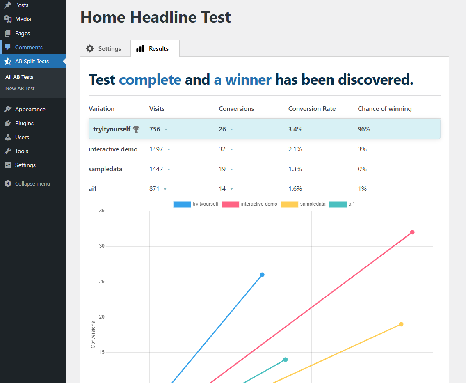The height and width of the screenshot is (383, 466).
Task: Click the Collapse menu arrow icon
Action: point(8,184)
